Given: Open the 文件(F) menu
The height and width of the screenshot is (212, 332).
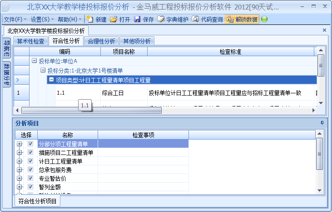Looking at the screenshot, I should [15, 19].
